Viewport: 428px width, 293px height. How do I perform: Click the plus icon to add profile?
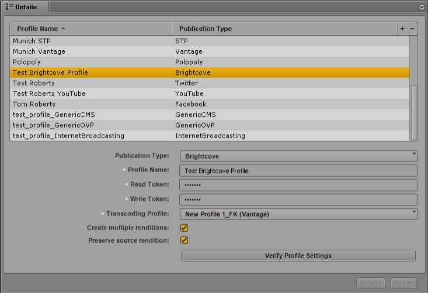click(402, 29)
